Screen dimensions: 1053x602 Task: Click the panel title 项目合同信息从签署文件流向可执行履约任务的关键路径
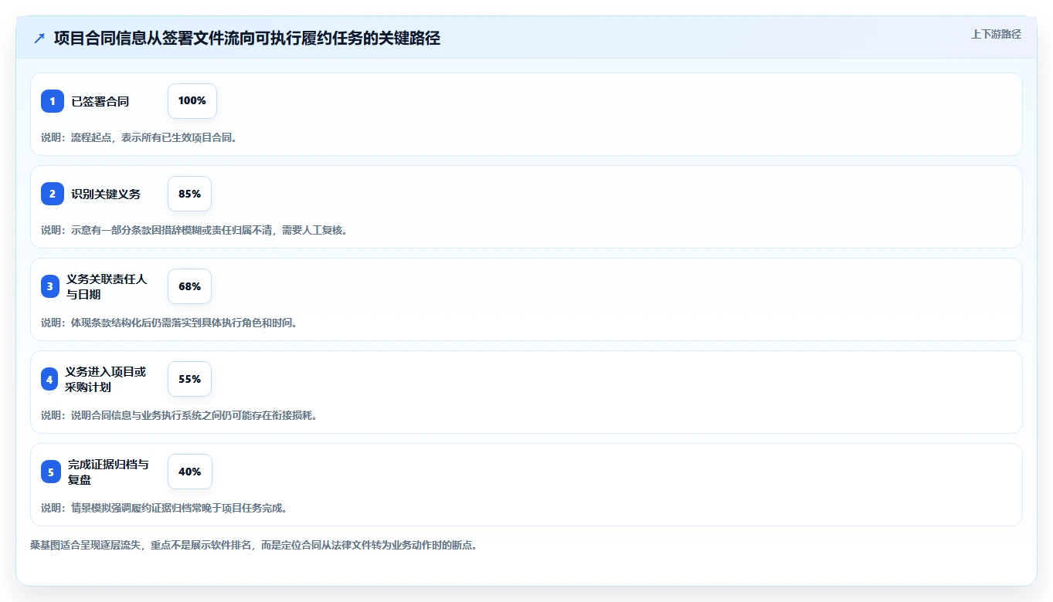[247, 38]
